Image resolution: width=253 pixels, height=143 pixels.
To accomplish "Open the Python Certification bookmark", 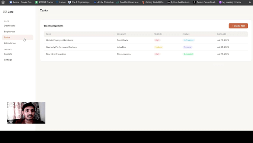I will tap(179, 2).
